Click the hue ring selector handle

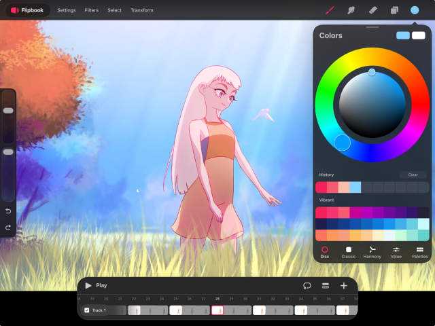[342, 143]
